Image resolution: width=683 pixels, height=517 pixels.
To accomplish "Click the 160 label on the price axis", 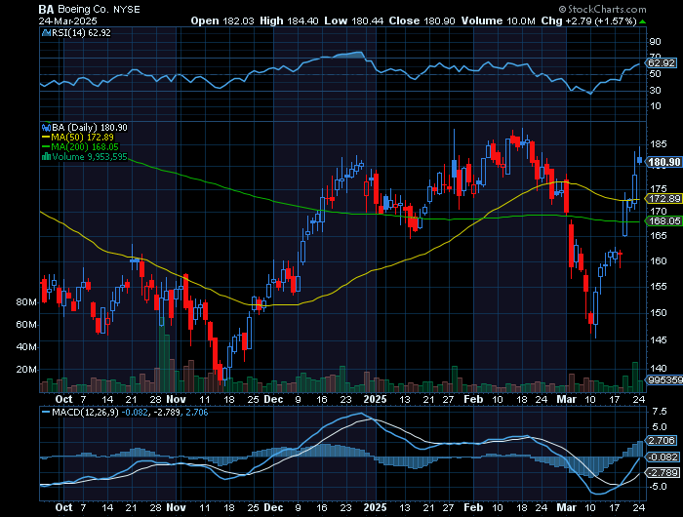I will point(657,260).
